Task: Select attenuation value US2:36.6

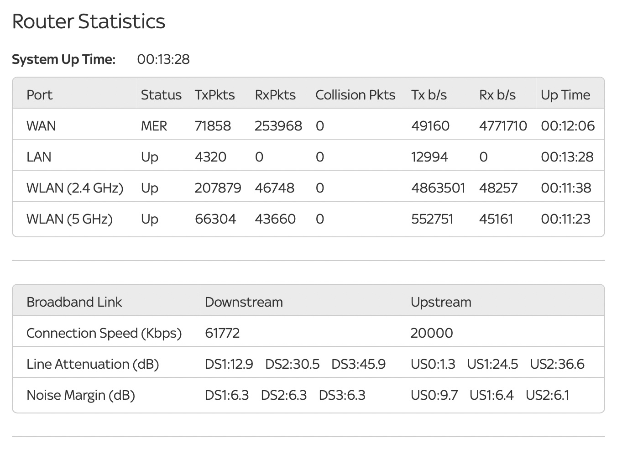Action: pos(557,364)
